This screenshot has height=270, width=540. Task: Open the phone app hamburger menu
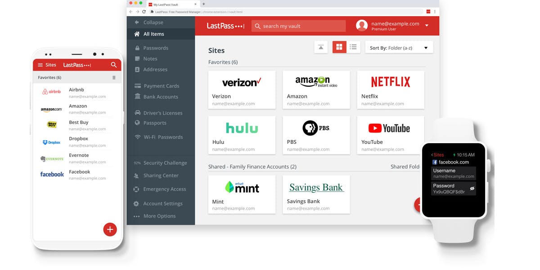[x=40, y=65]
